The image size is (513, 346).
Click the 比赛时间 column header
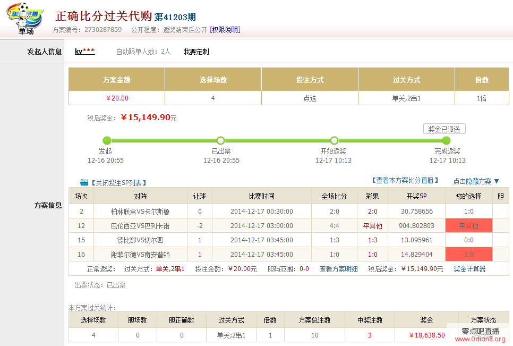262,196
